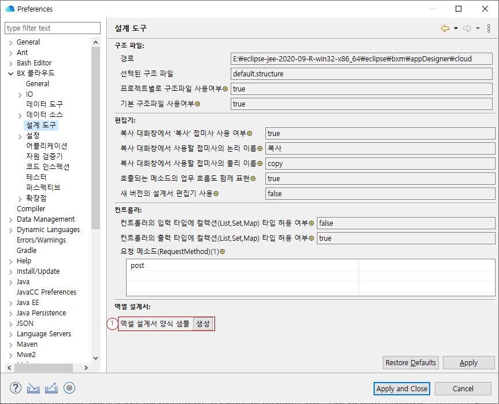Select 코드 인스펙션 in the tree
The height and width of the screenshot is (404, 499).
[47, 167]
